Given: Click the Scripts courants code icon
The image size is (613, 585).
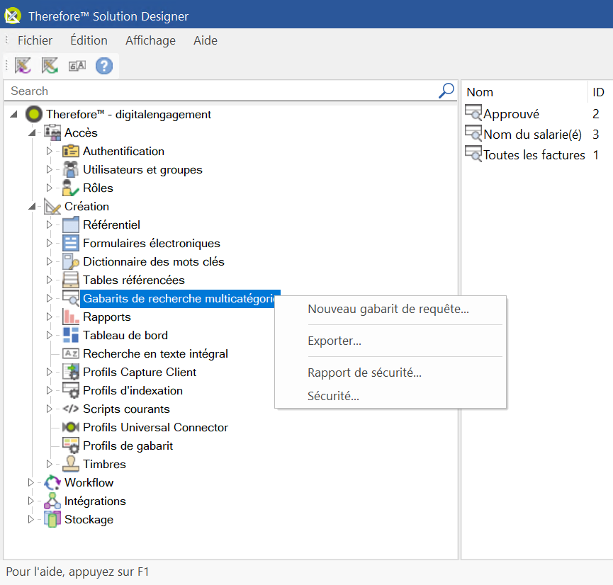Looking at the screenshot, I should (71, 409).
